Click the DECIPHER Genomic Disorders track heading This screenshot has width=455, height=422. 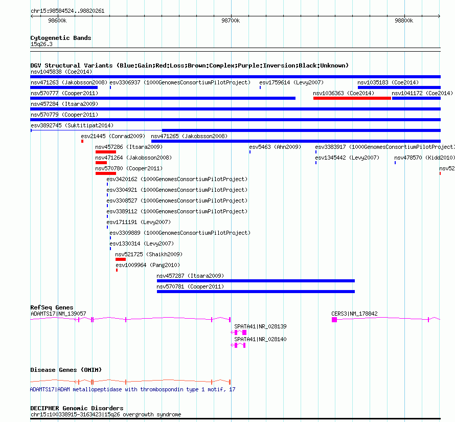click(x=77, y=408)
